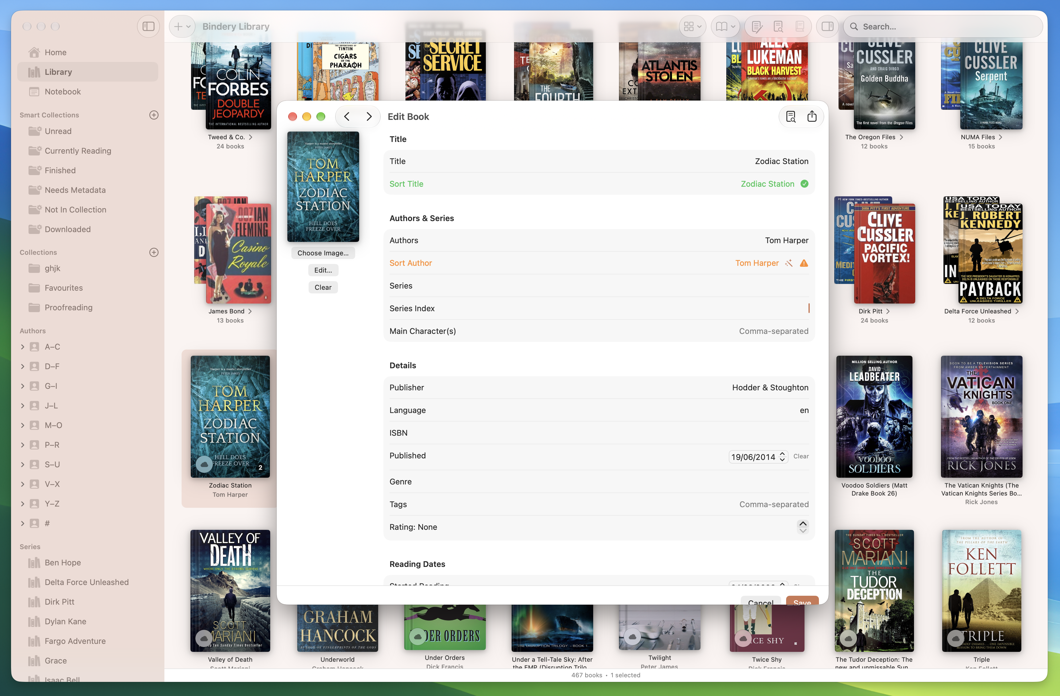Viewport: 1060px width, 696px height.
Task: Click the magic wand icon beside Sort Author
Action: pyautogui.click(x=789, y=263)
